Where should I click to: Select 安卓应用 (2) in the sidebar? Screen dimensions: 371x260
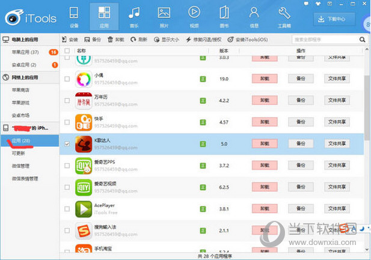tap(30, 64)
